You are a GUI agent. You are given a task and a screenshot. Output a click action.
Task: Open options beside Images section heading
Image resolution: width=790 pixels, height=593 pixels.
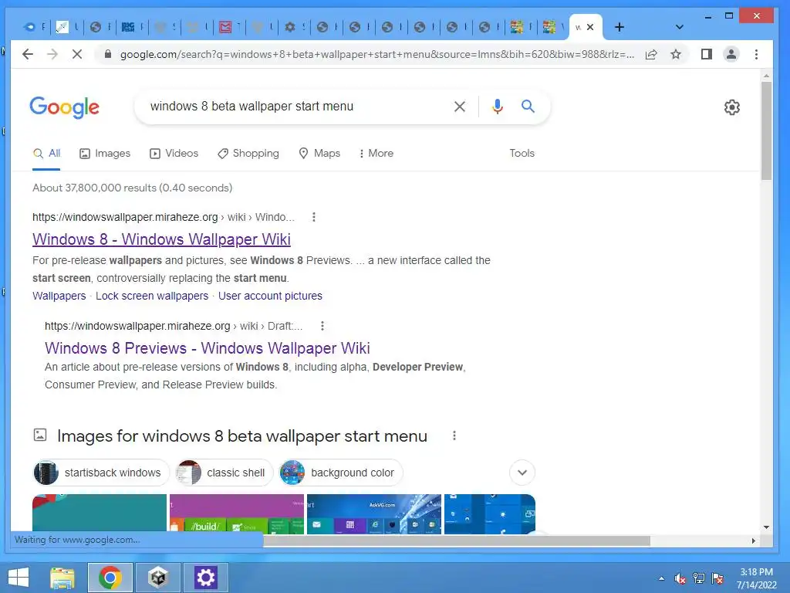[454, 435]
